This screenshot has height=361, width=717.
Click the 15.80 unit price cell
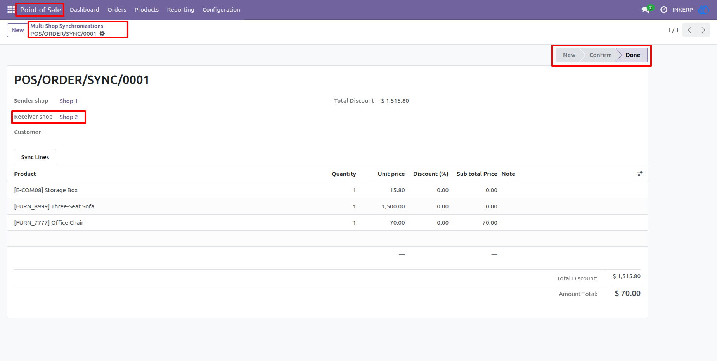[x=397, y=190]
